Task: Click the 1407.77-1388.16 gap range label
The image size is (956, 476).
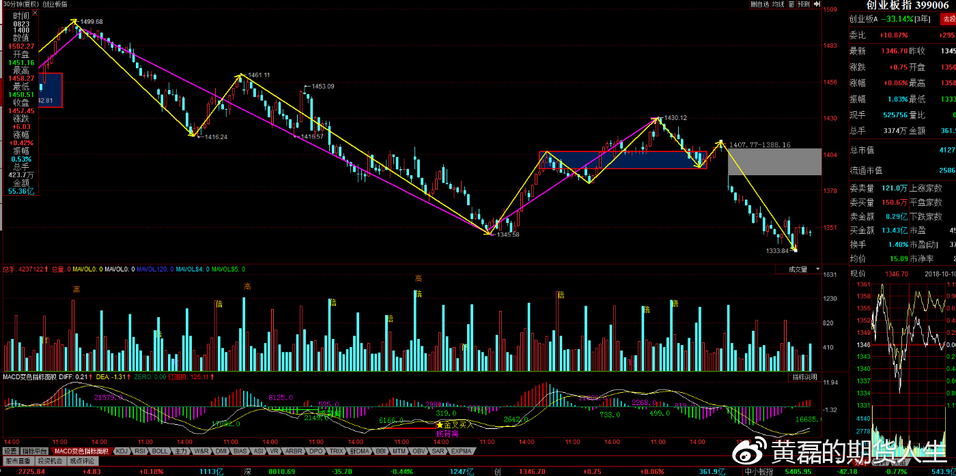Action: click(759, 145)
